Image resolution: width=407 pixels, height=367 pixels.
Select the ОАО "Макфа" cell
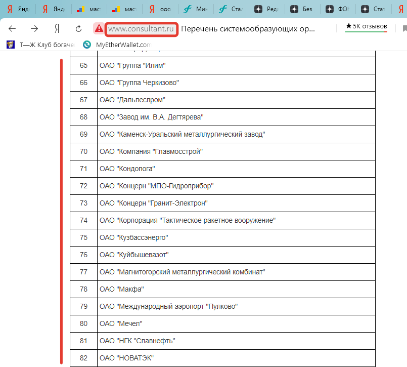point(236,289)
